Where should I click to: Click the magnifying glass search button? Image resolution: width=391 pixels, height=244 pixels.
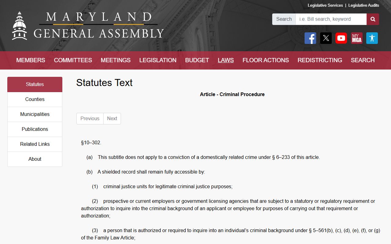(x=373, y=19)
